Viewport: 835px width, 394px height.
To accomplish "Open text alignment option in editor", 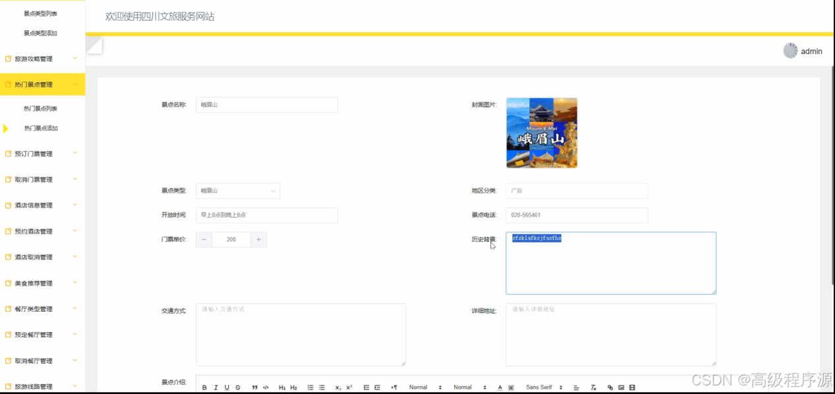I will tap(576, 387).
